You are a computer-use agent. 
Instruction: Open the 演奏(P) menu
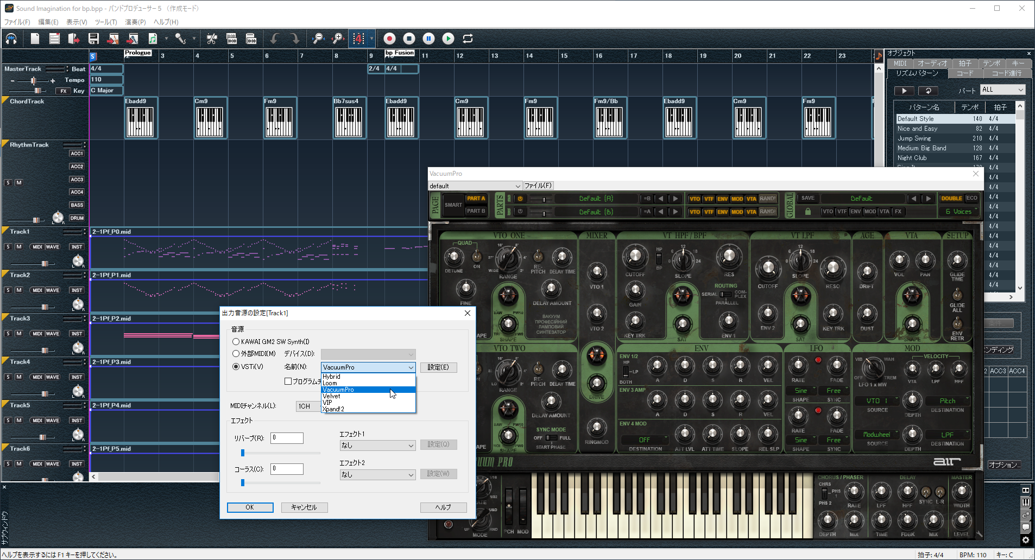[x=135, y=22]
